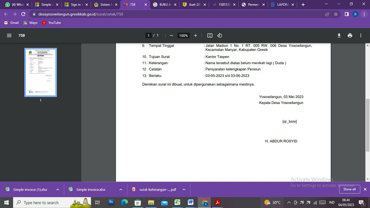Image resolution: width=370 pixels, height=208 pixels.
Task: Bookmark this page with the star icon
Action: (336, 14)
